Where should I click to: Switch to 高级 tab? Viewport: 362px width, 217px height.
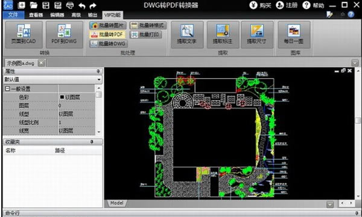(76, 15)
